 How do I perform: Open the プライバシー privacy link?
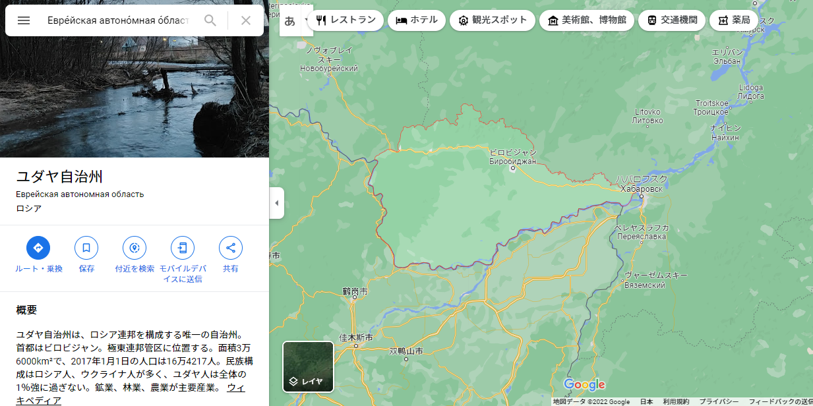point(719,401)
